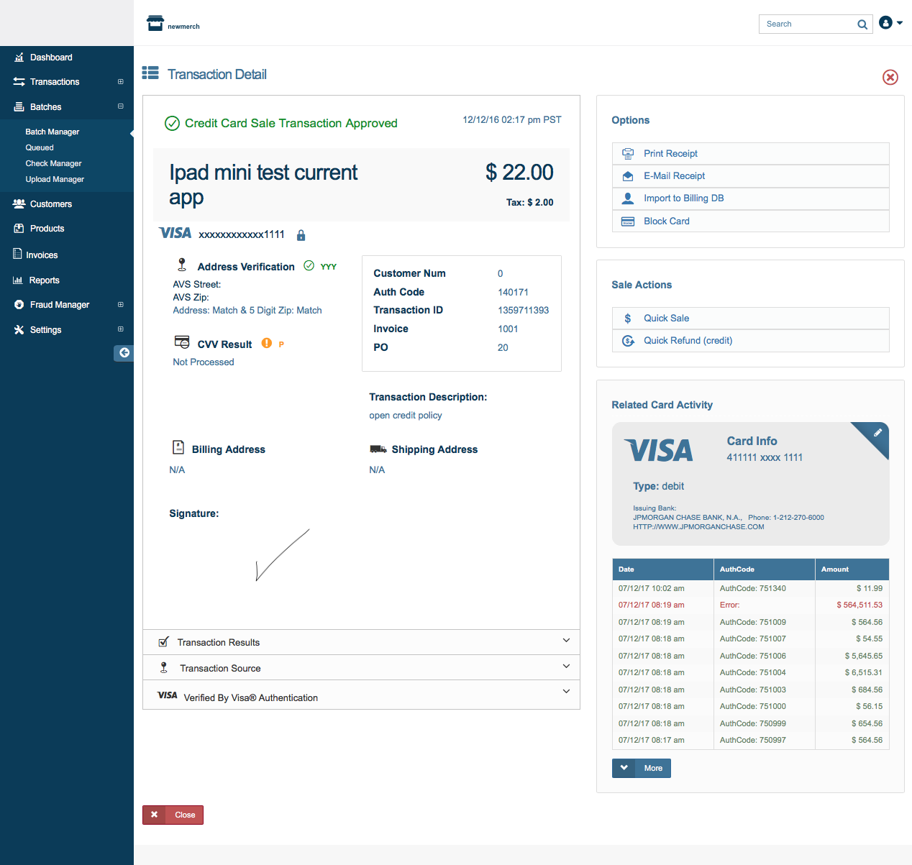The height and width of the screenshot is (865, 912).
Task: Click the red circled X close icon
Action: [890, 77]
